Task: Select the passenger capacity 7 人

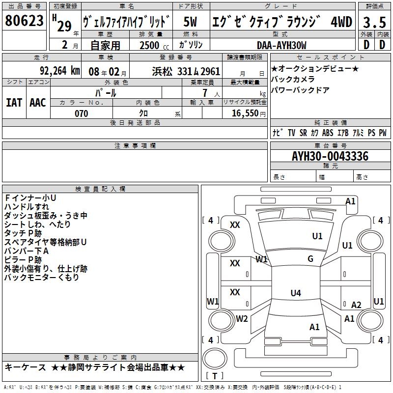Action: [x=211, y=93]
